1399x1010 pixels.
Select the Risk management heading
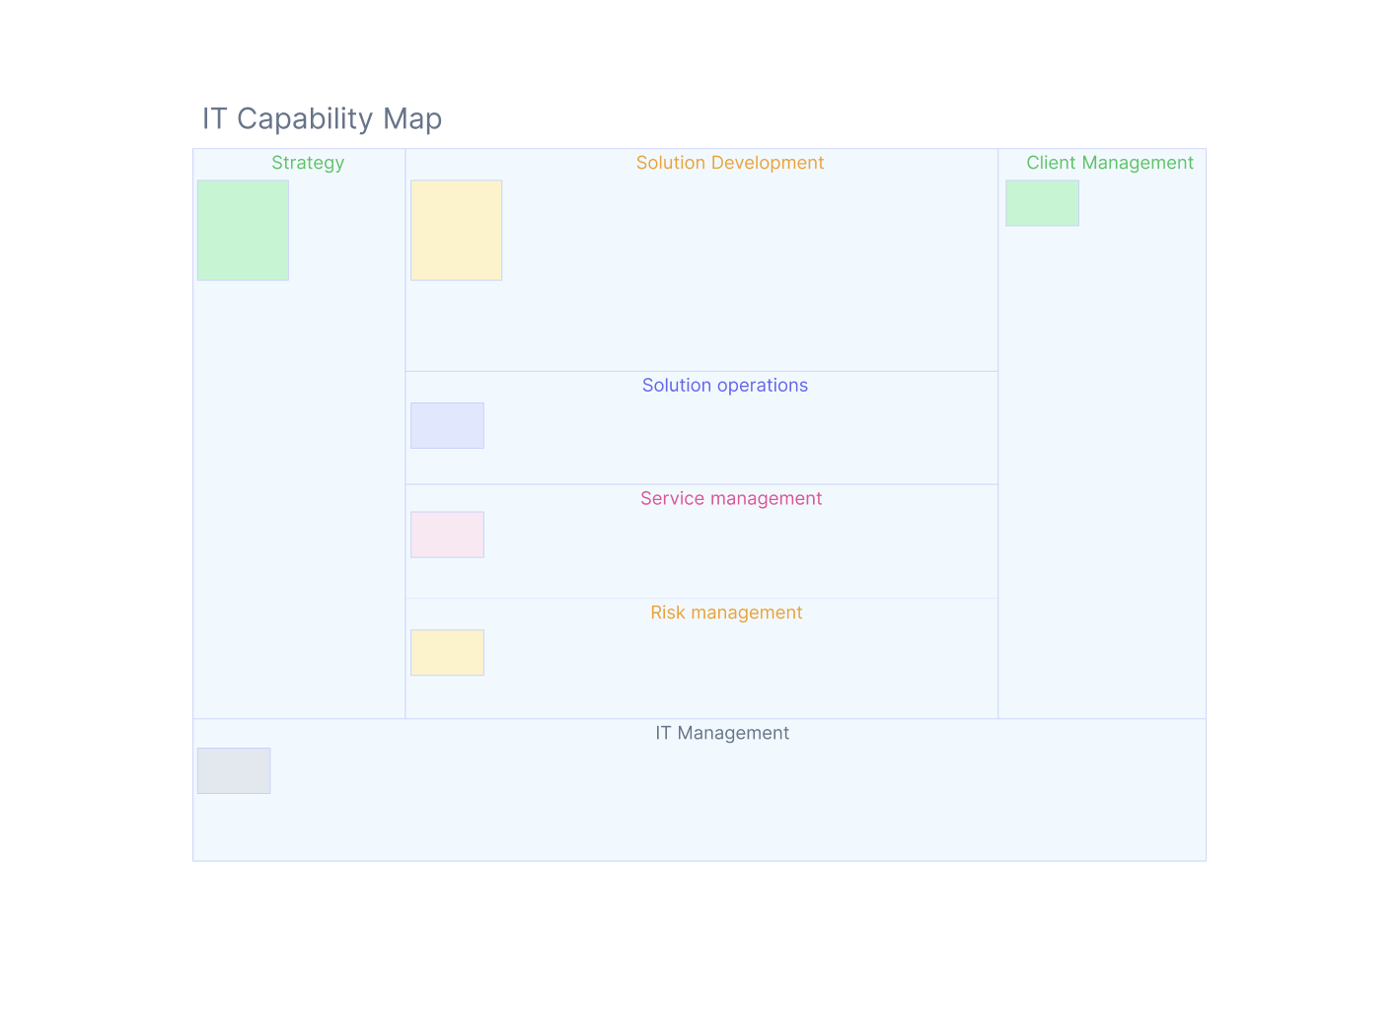[726, 613]
